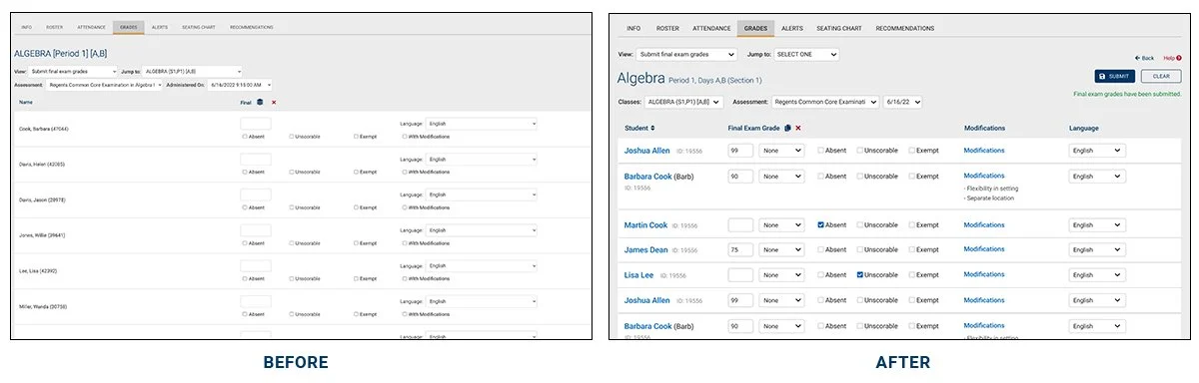Image resolution: width=1199 pixels, height=383 pixels.
Task: Switch to ATTENDANCE tab in the After panel
Action: point(711,29)
